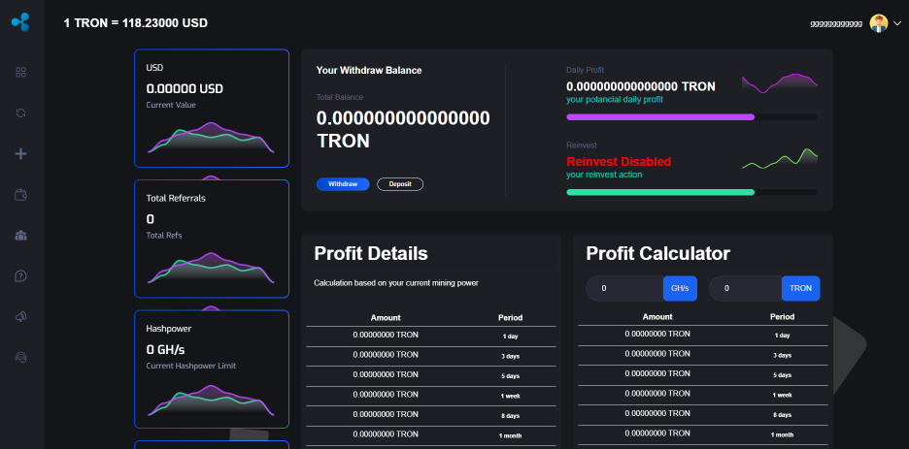Click the GH/s calculator input field
The height and width of the screenshot is (449, 909).
[625, 288]
